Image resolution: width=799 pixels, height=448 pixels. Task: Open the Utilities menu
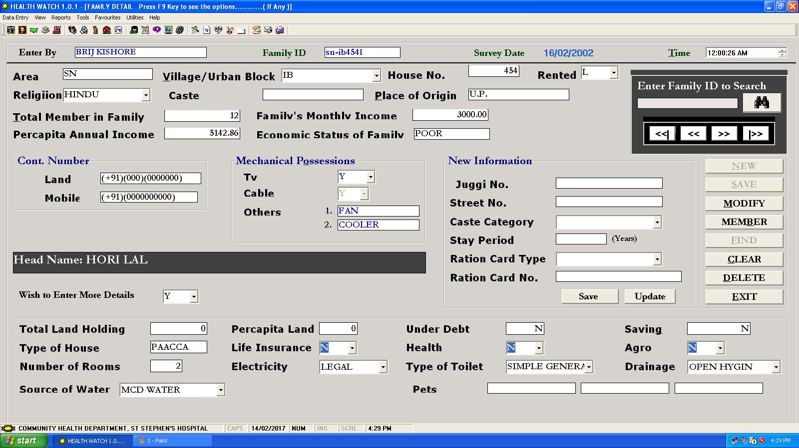pyautogui.click(x=135, y=17)
